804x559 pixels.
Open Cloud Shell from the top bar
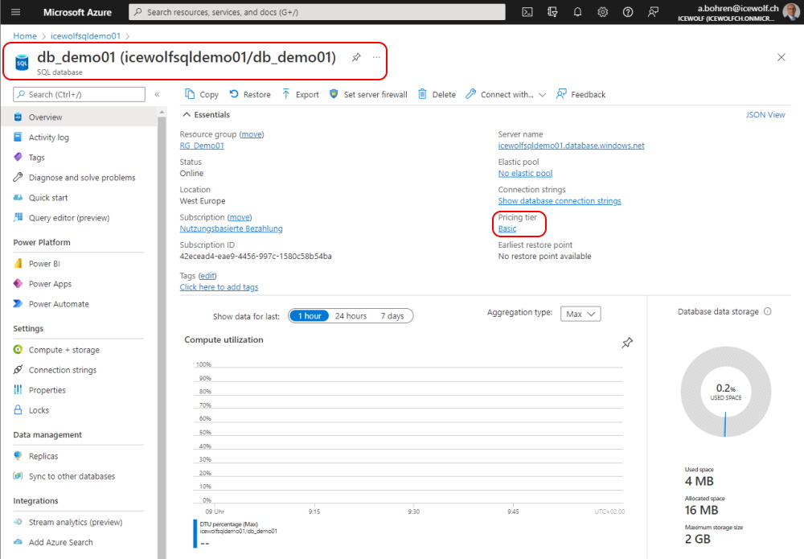click(527, 12)
